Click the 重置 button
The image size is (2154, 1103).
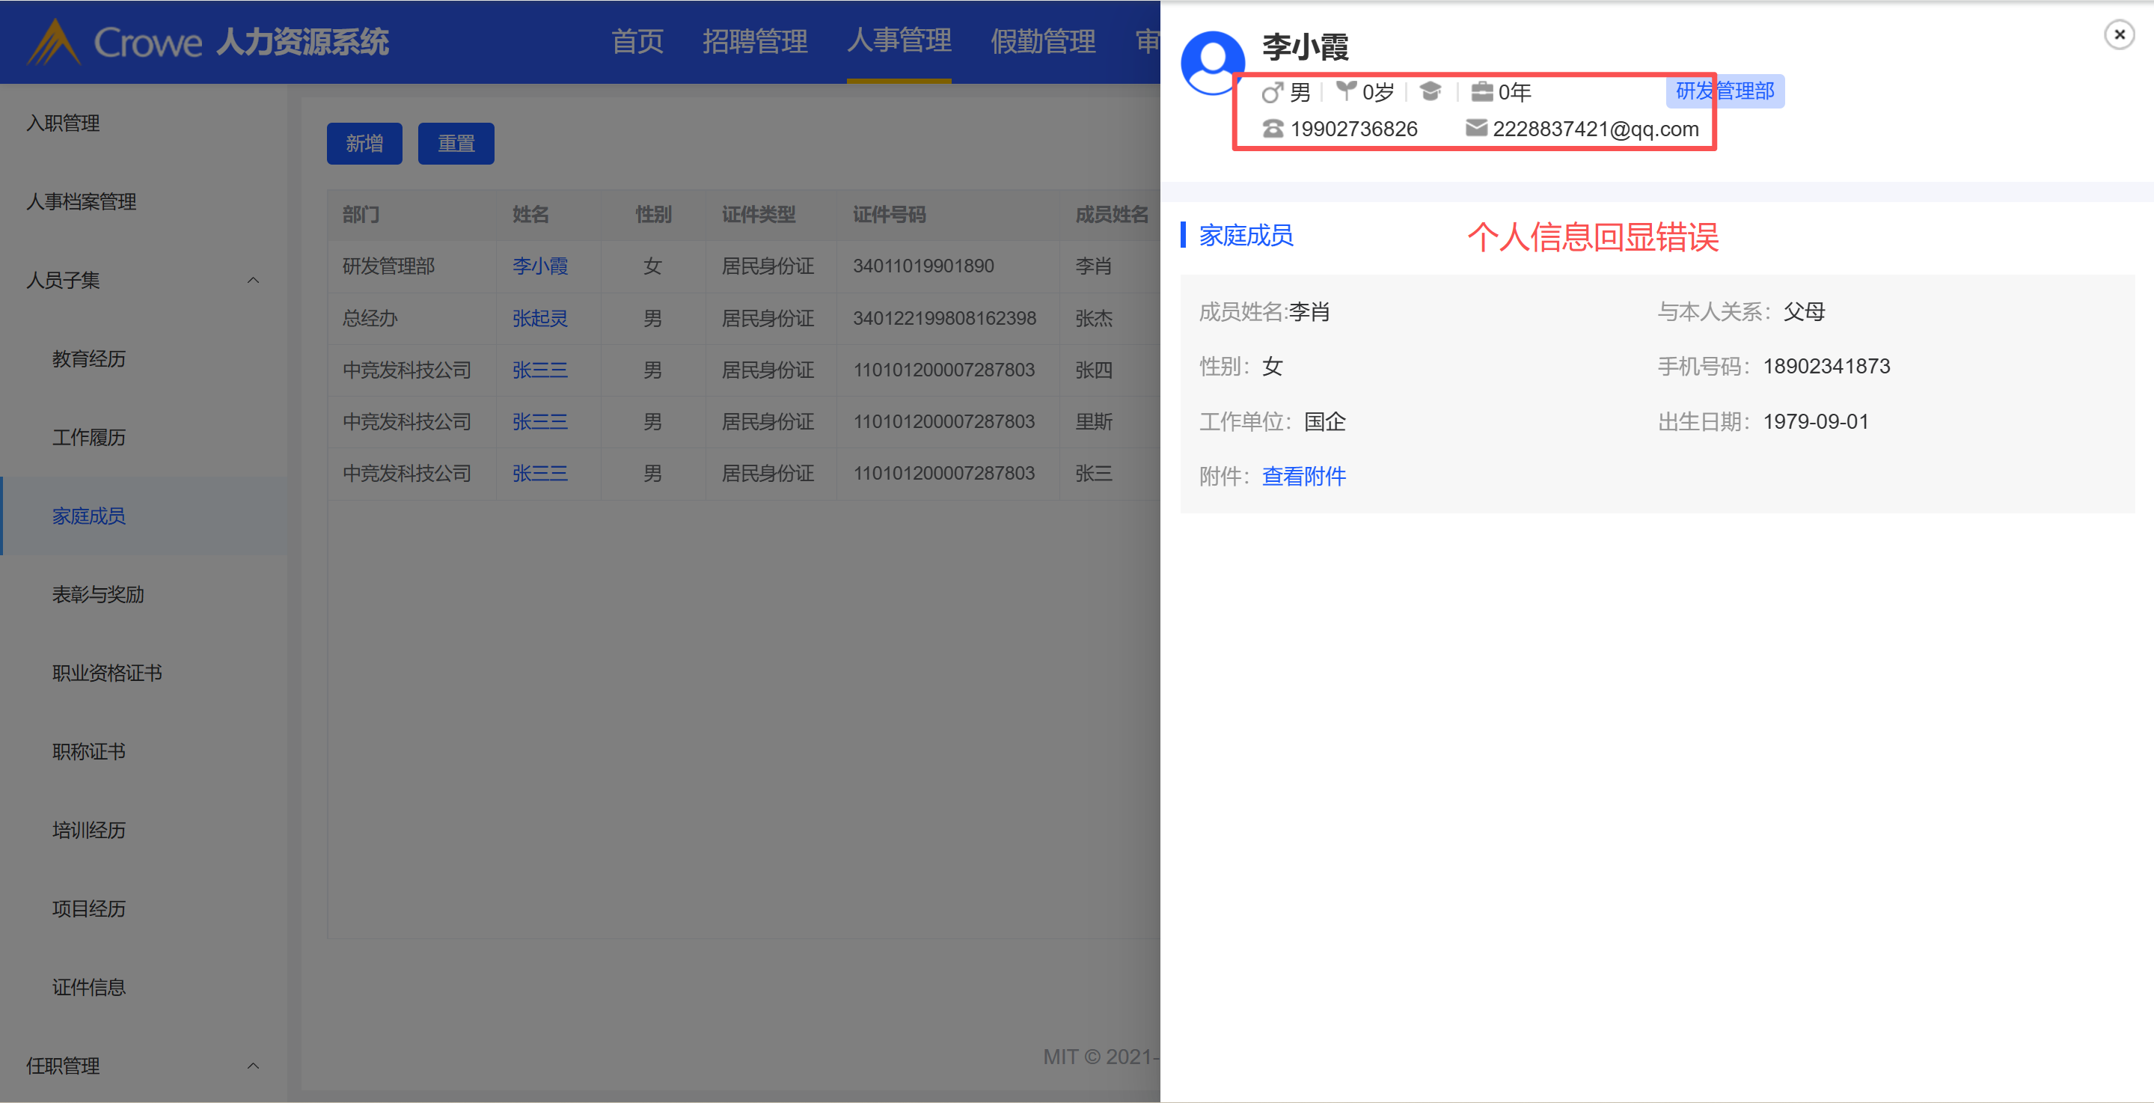tap(456, 144)
